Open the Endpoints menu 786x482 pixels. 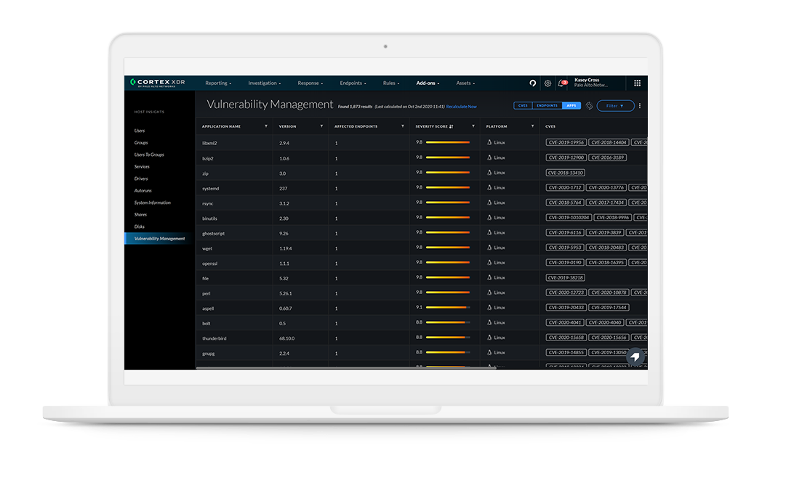pos(353,83)
